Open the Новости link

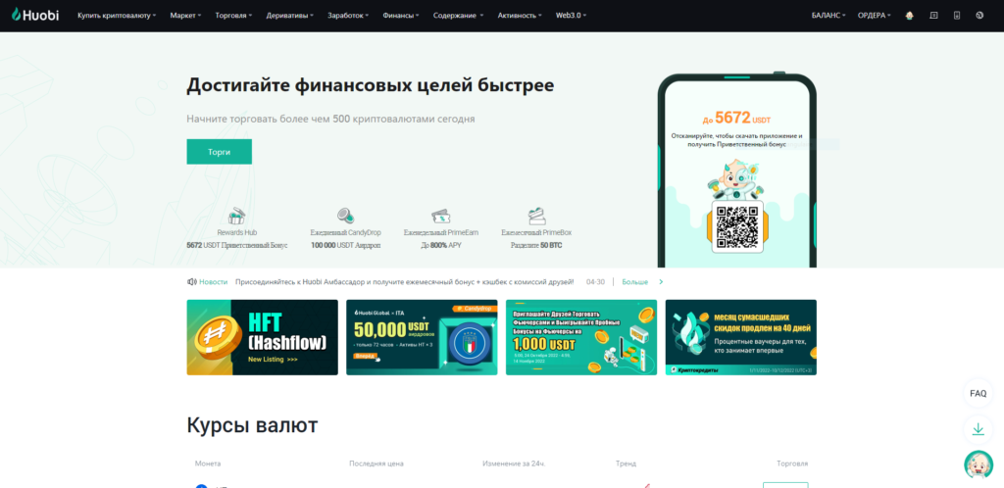click(213, 281)
